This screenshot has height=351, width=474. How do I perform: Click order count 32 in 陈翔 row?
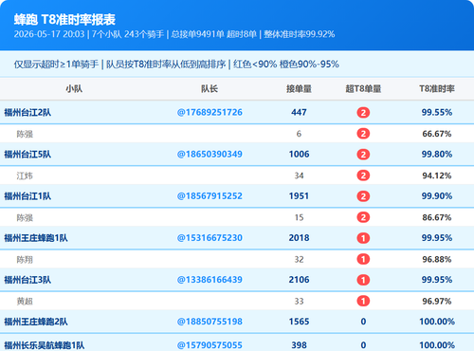[299, 259]
